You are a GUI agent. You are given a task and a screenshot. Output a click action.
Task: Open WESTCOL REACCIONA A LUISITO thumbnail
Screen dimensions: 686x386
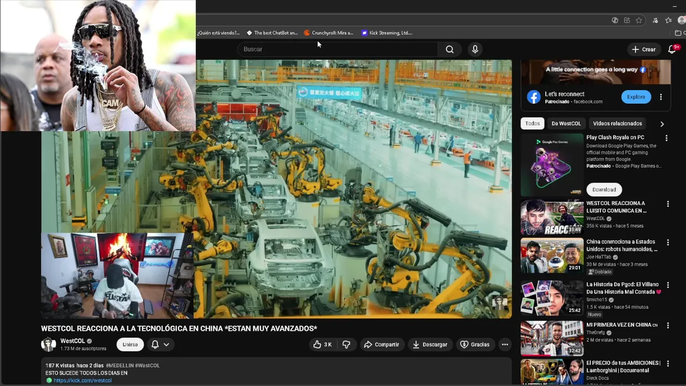point(552,218)
